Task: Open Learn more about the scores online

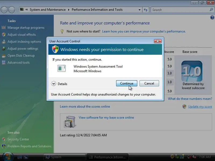Action: click(85, 107)
